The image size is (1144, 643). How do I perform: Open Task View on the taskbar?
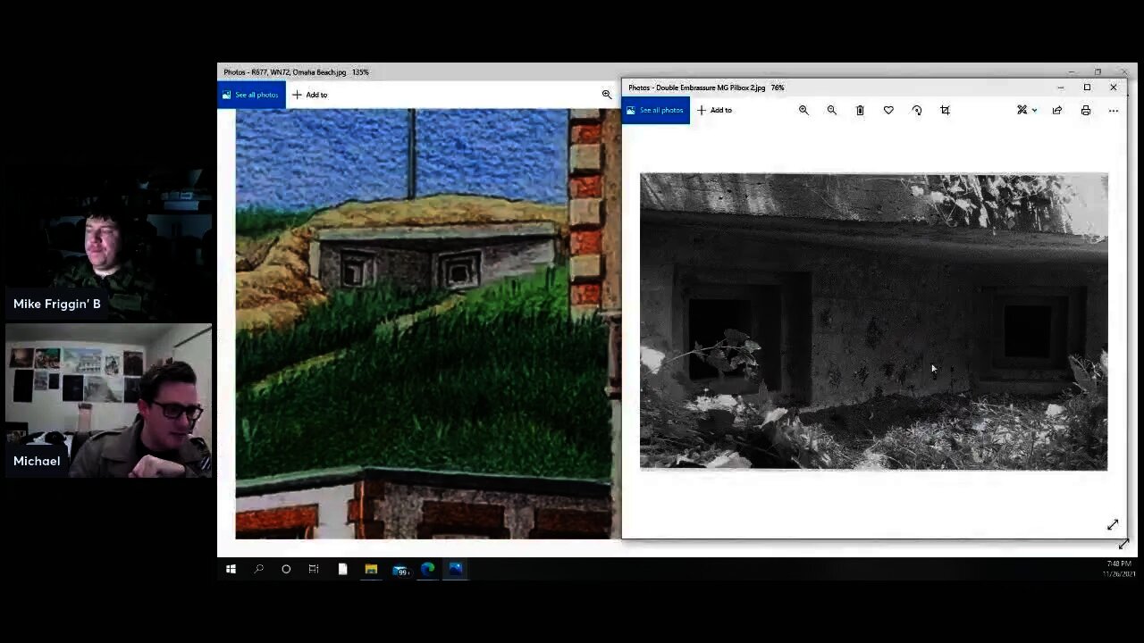[314, 569]
